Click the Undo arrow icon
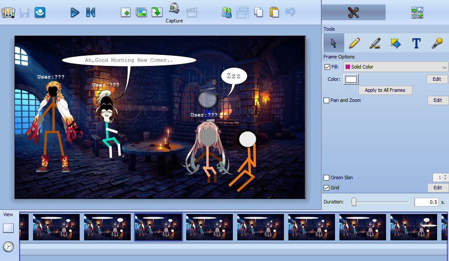This screenshot has width=449, height=261. (290, 12)
